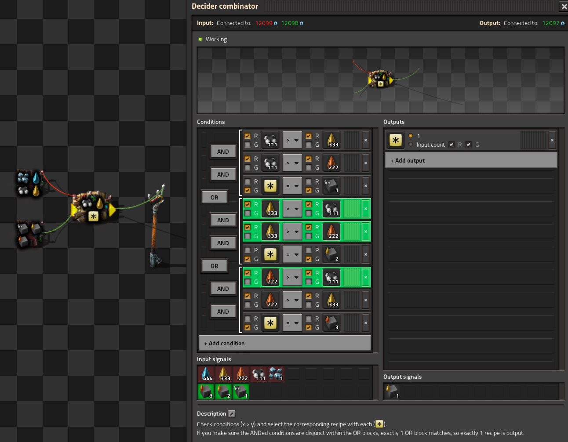Toggle left R checkbox on condition 111 > 333
Screen dimensions: 568x442
pyautogui.click(x=248, y=136)
